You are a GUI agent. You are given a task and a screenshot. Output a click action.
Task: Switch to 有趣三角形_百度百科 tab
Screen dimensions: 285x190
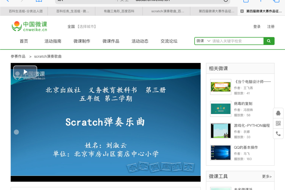(x=119, y=11)
